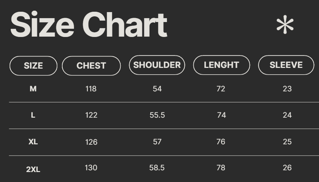Screen dimensions: 319x182
Task: Select the CHEST column header
Action: [91, 66]
